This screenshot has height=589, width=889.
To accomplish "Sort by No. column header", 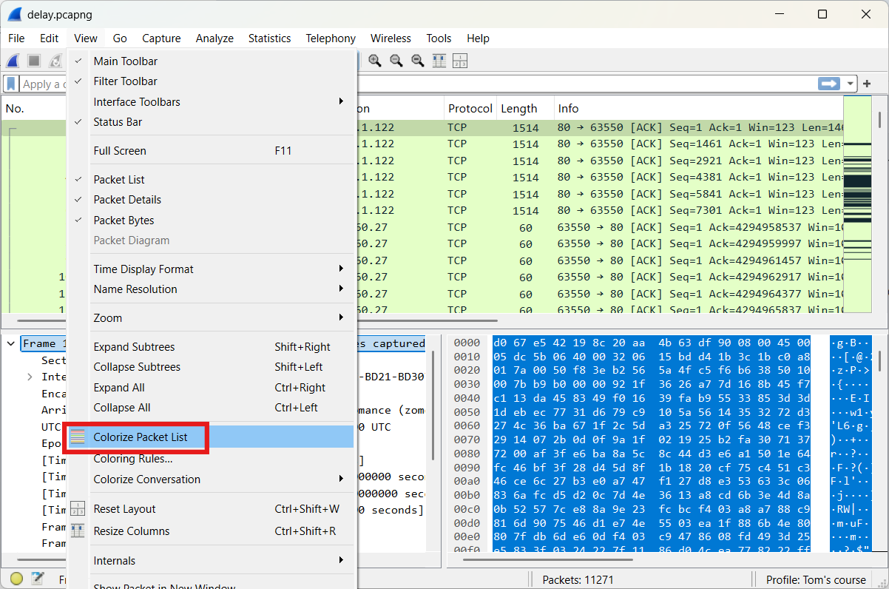I will point(33,108).
